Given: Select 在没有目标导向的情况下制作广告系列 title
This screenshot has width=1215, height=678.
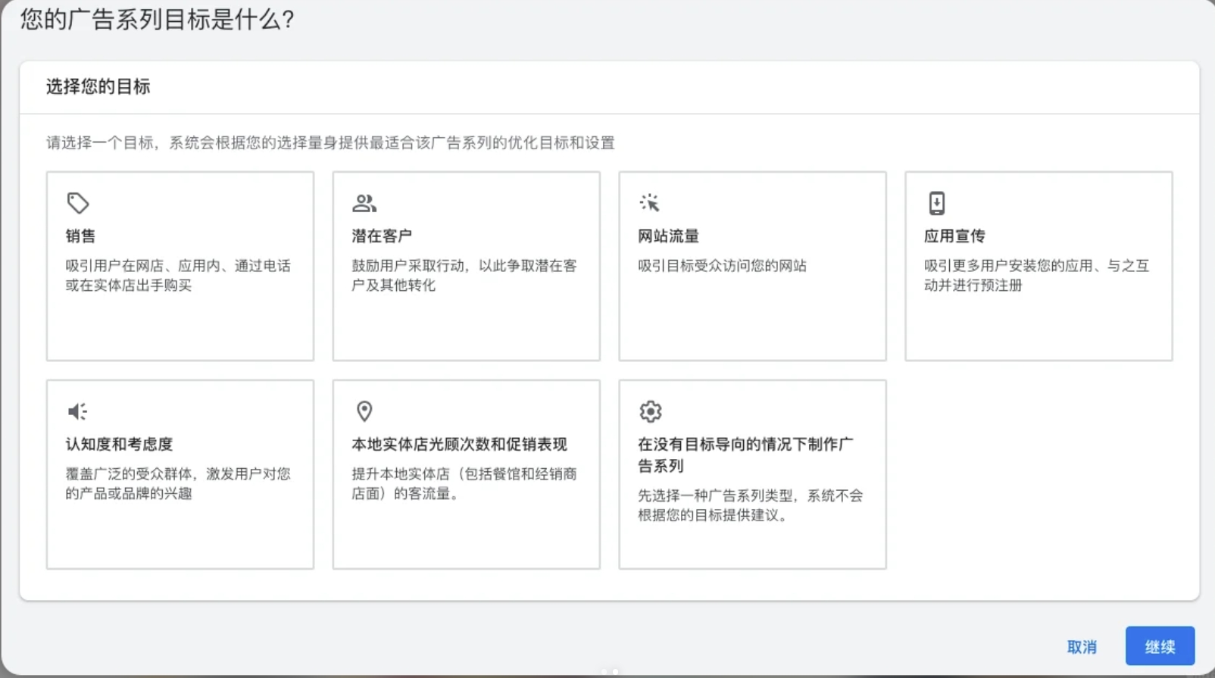Looking at the screenshot, I should (x=745, y=455).
